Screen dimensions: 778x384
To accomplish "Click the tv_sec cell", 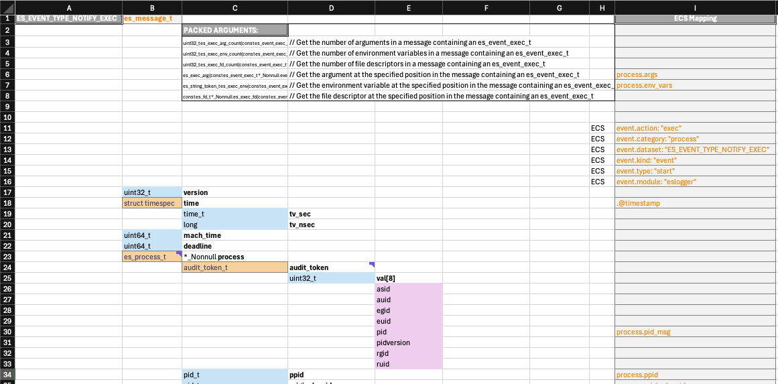I will tap(332, 214).
